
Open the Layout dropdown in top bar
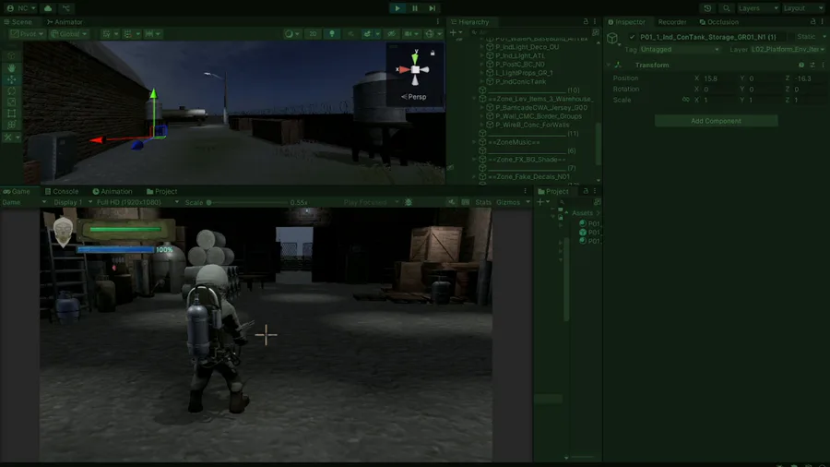[x=802, y=8]
